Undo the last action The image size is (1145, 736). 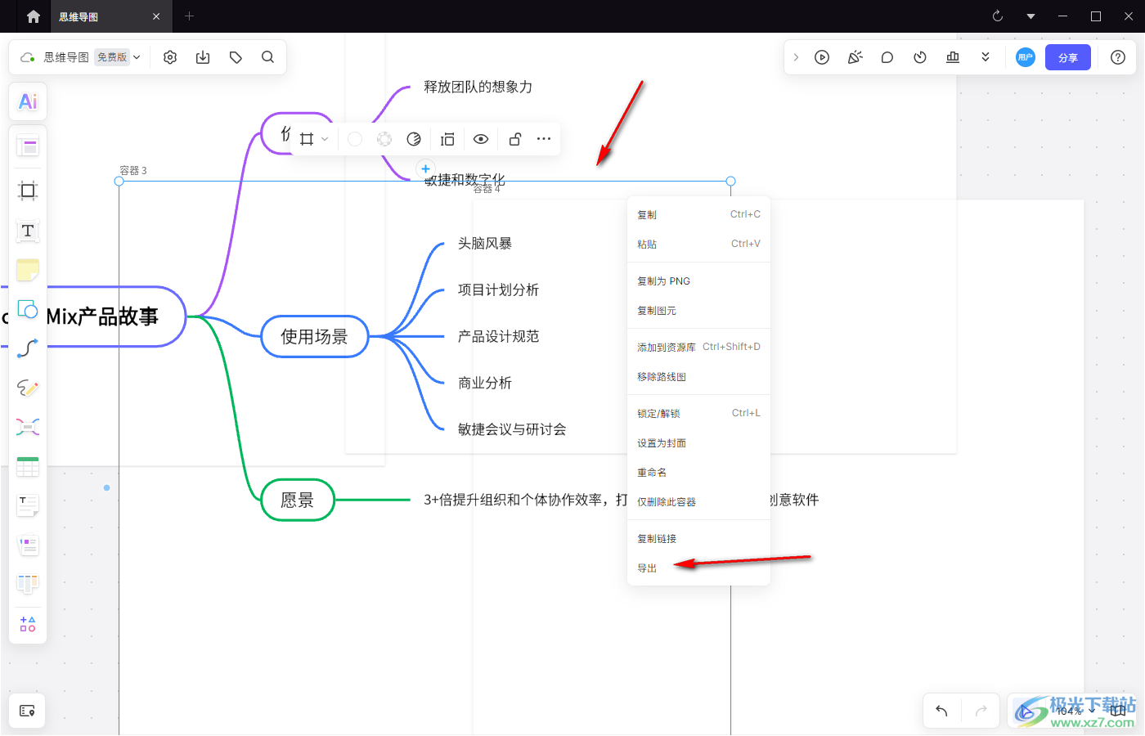tap(941, 711)
